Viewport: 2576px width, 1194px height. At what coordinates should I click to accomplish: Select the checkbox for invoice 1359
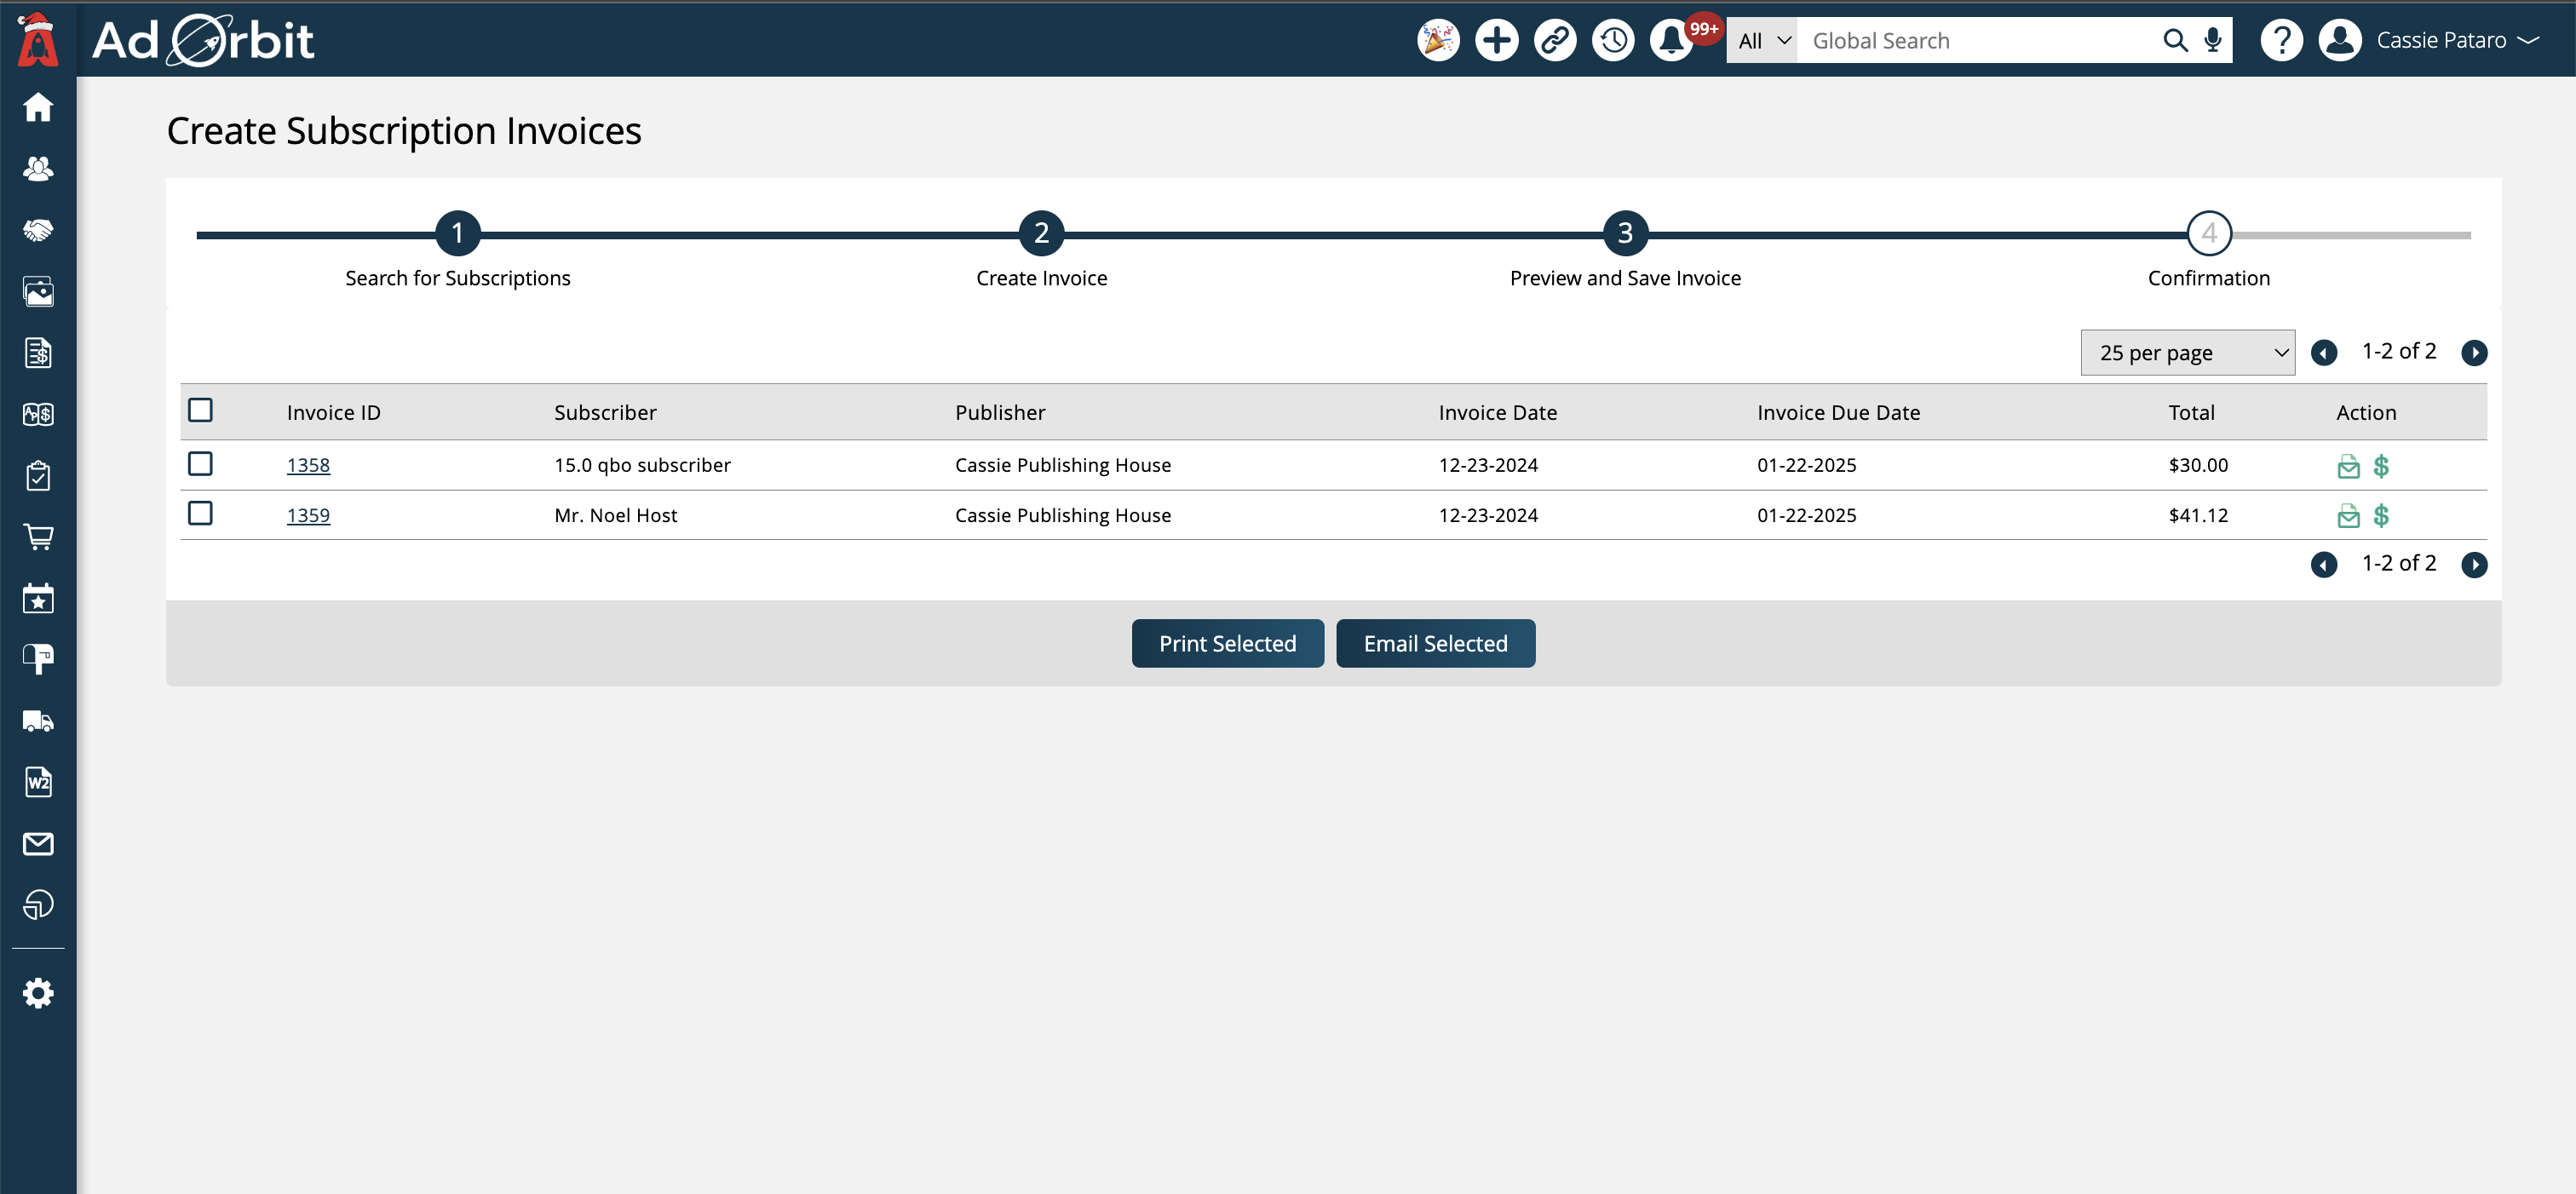tap(200, 514)
